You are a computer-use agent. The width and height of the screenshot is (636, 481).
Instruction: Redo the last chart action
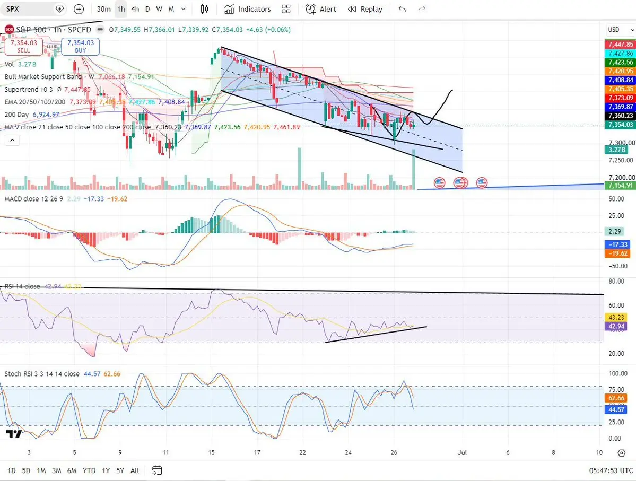click(422, 9)
